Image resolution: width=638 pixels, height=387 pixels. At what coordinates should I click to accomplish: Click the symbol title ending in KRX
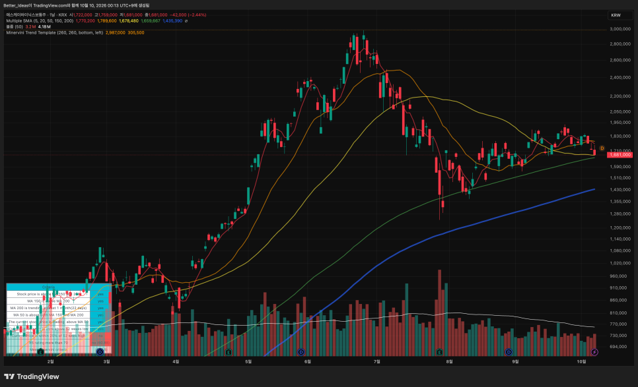click(x=36, y=15)
